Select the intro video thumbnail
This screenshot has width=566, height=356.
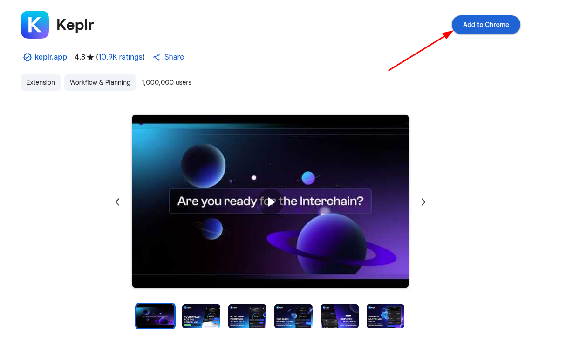click(x=155, y=316)
